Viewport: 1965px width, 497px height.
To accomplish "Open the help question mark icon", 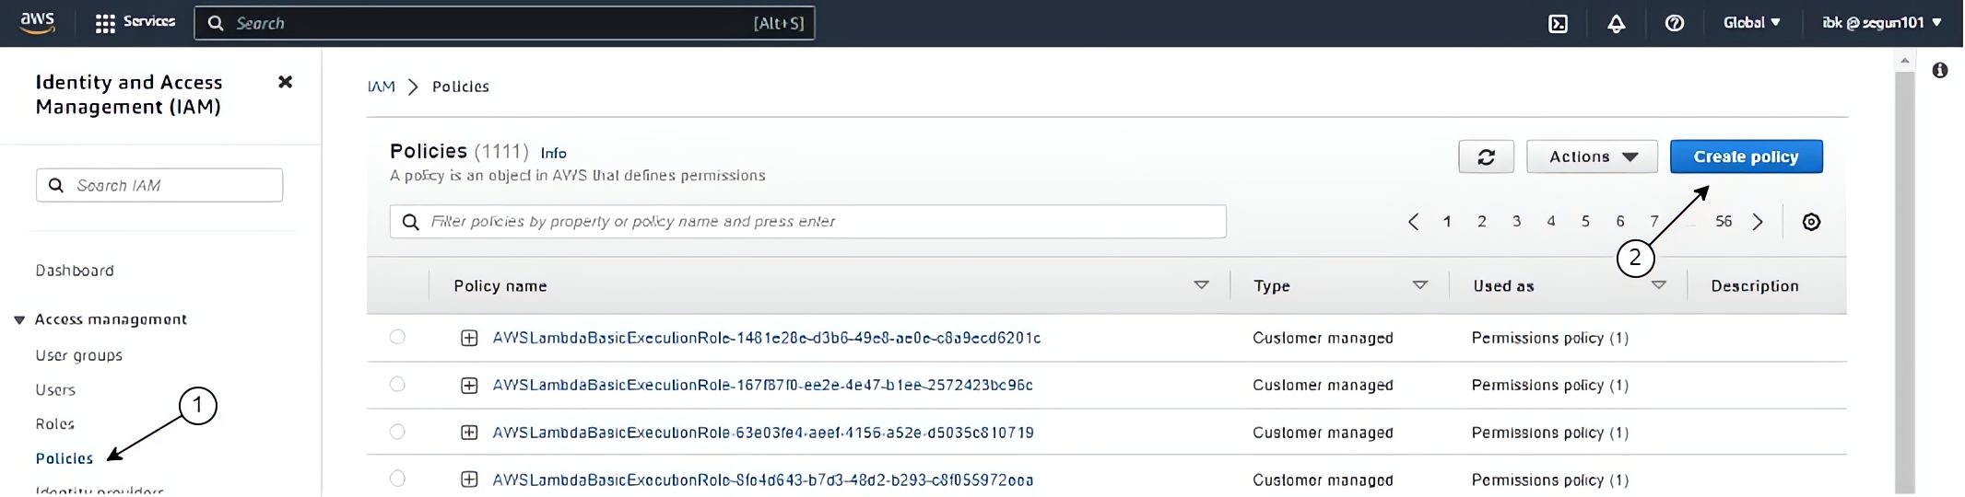I will 1674,24.
